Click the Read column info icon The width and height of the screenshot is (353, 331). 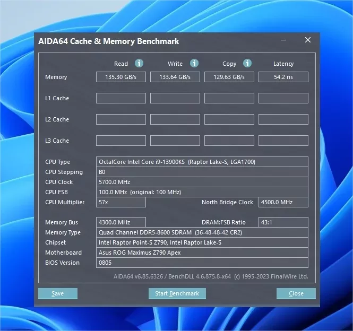click(139, 63)
